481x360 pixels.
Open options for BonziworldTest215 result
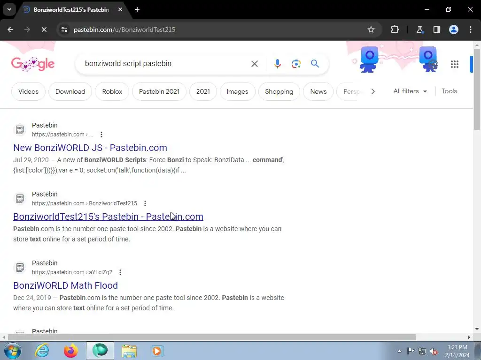coord(145,203)
